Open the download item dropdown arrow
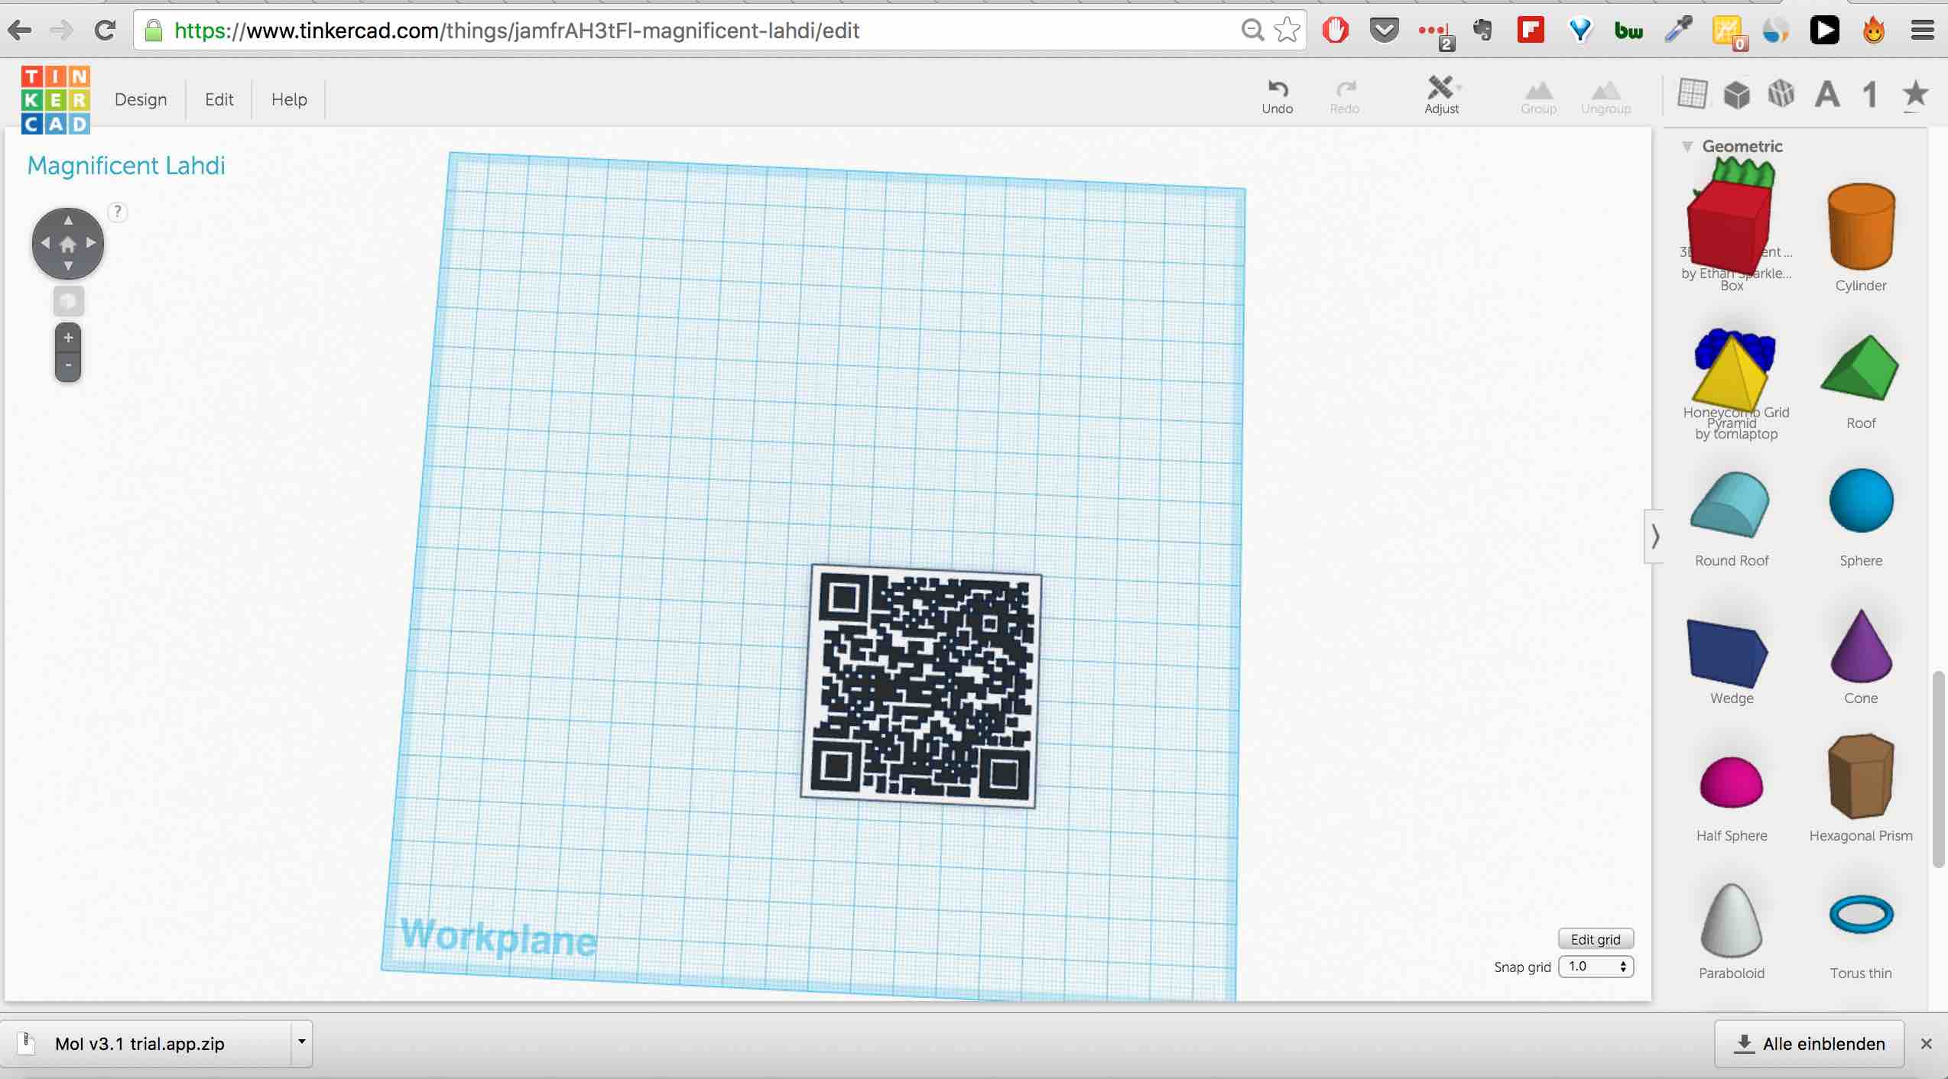 302,1042
